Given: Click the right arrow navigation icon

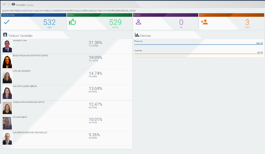Looking at the screenshot, I should pyautogui.click(x=8, y=4).
